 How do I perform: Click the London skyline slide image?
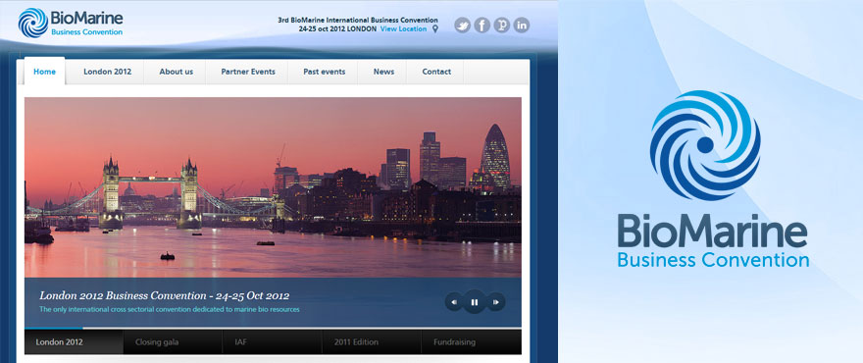[x=273, y=187]
